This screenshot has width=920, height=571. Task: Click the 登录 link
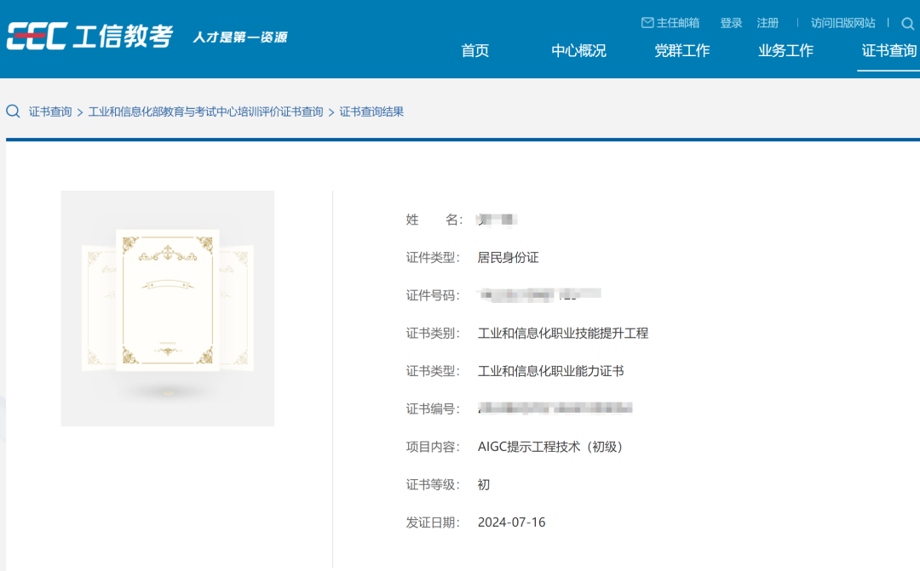pyautogui.click(x=731, y=23)
